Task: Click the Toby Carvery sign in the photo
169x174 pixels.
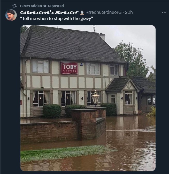Action: 69,68
